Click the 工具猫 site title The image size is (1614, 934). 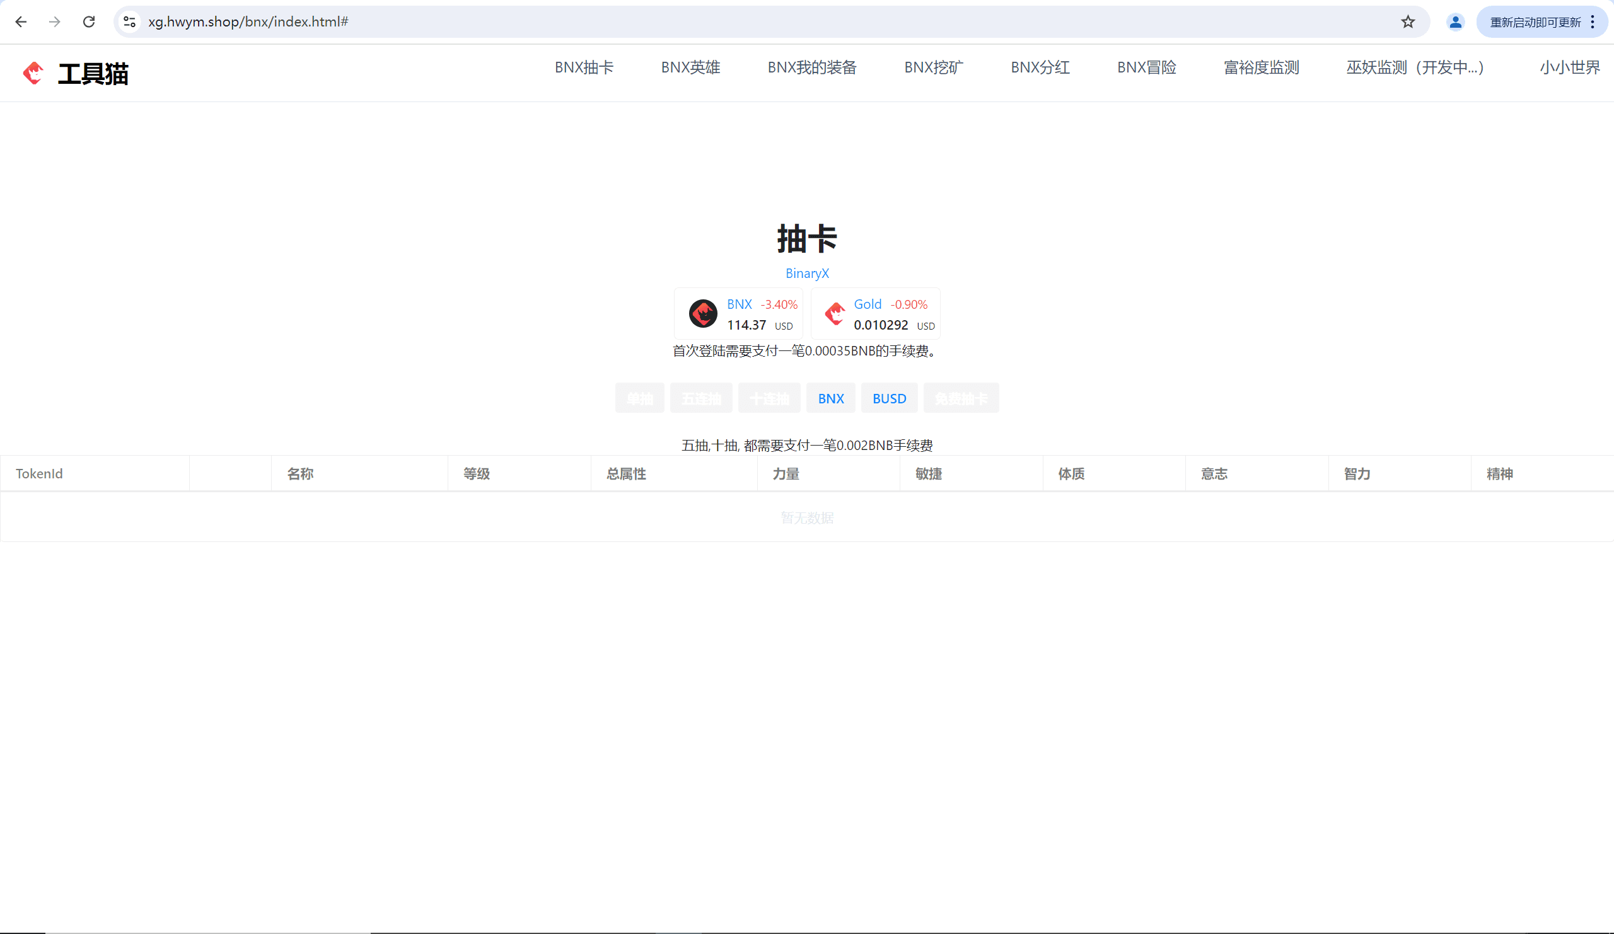(x=93, y=74)
